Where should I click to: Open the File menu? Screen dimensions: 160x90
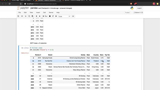[x=19, y=12]
